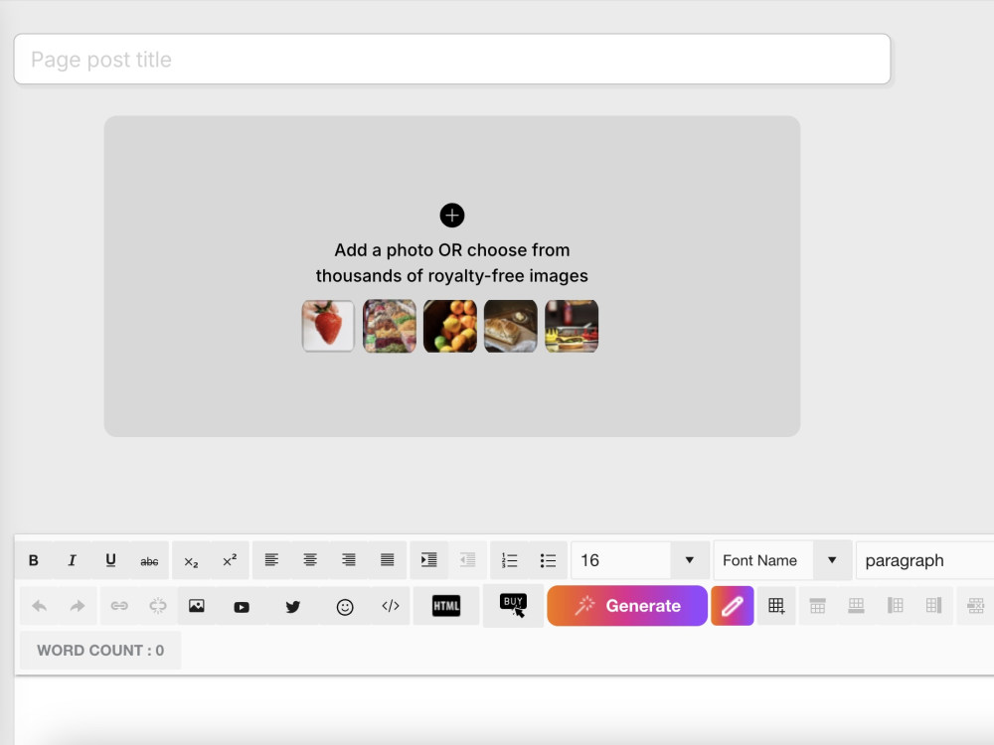Insert table row below

point(857,606)
